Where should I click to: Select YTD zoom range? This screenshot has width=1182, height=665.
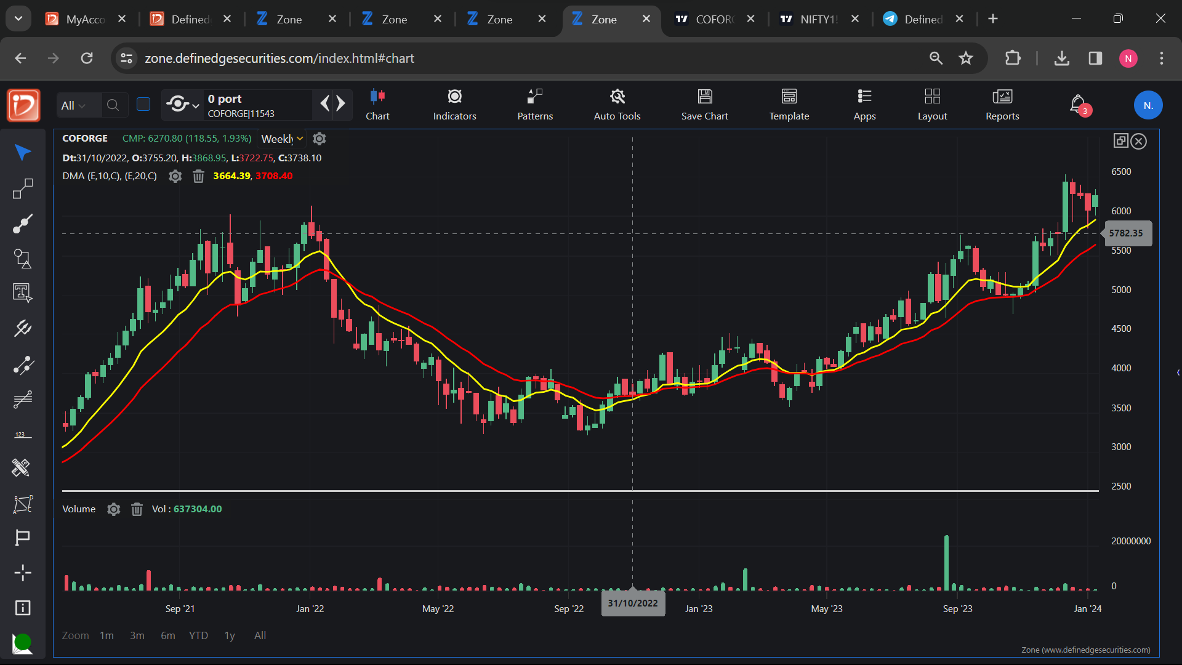[198, 635]
